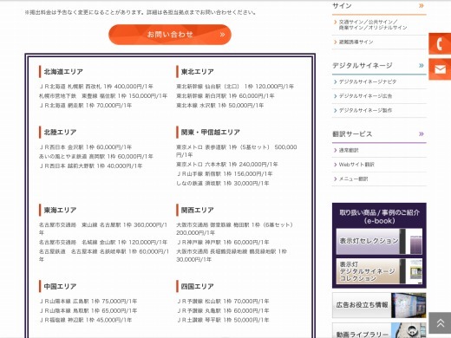Click the デジタルサイネージ section heading
451x338 pixels.
click(x=363, y=66)
